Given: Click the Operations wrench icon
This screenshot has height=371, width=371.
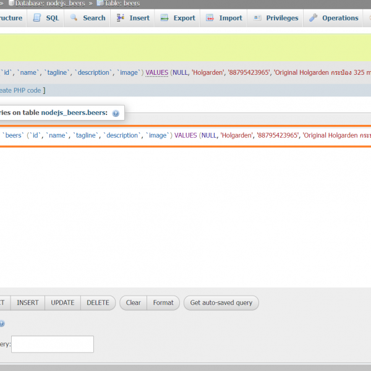Looking at the screenshot, I should tap(313, 18).
